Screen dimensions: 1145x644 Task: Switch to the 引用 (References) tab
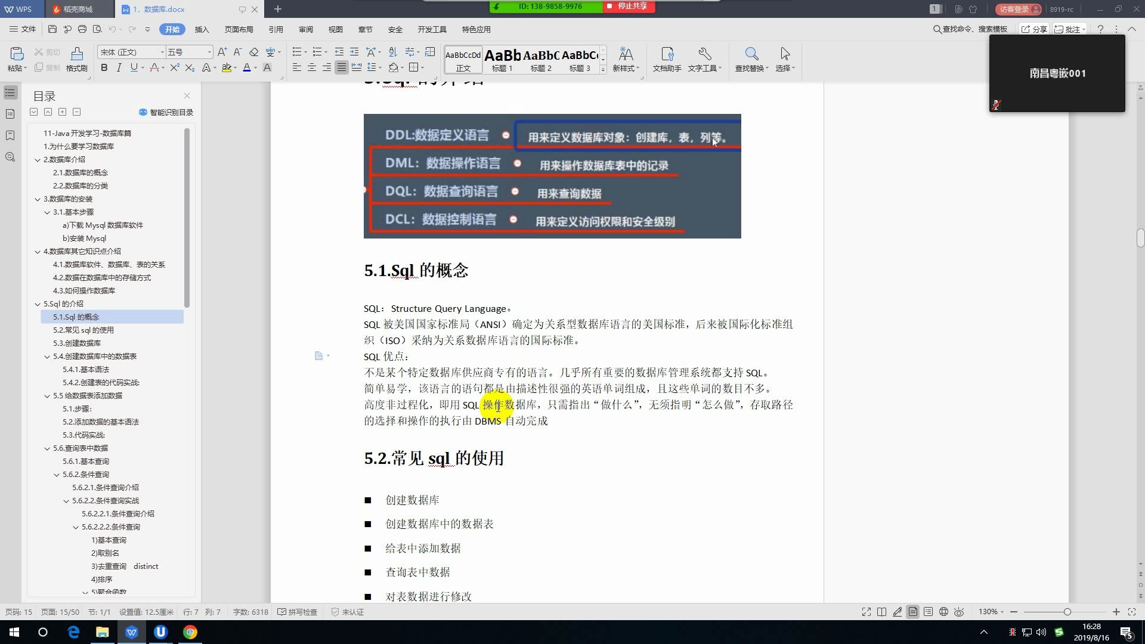(x=276, y=29)
